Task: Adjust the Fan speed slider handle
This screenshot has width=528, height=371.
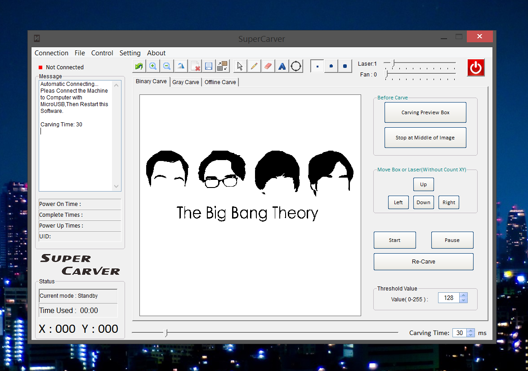Action: click(387, 74)
